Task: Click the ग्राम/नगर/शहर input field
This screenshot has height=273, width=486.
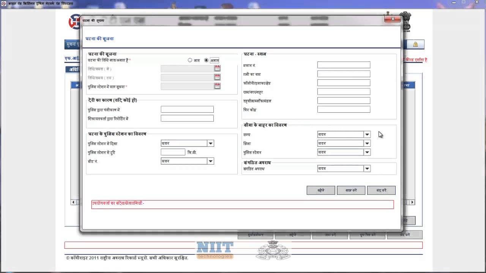Action: coord(344,92)
